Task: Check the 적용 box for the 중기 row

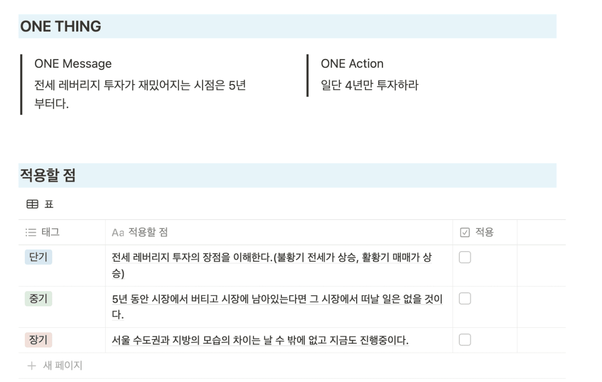Action: click(x=465, y=299)
